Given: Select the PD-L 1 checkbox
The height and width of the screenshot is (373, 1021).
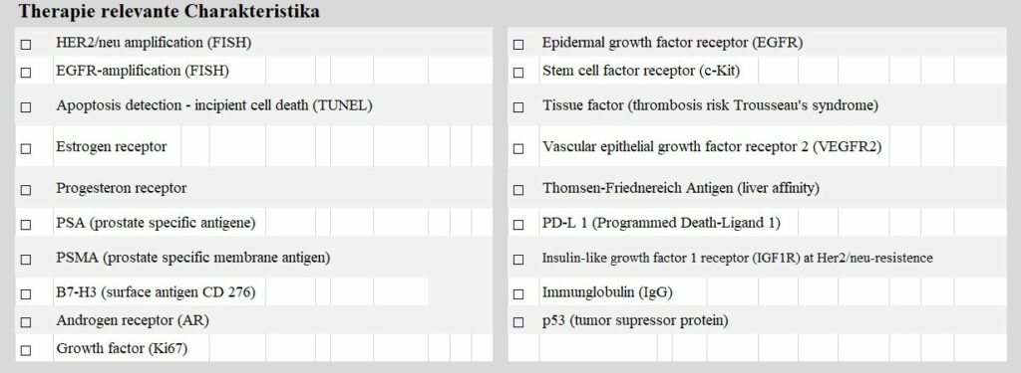Looking at the screenshot, I should click(x=518, y=225).
